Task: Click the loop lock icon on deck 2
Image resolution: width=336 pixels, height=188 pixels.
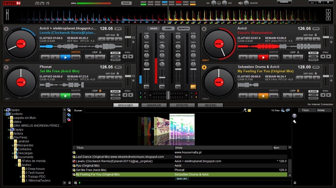Action: click(x=298, y=52)
